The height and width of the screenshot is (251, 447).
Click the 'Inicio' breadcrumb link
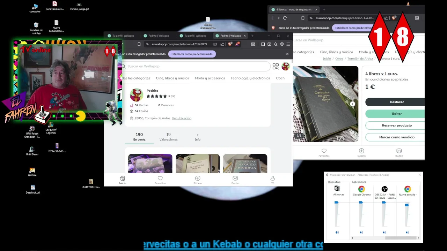tap(327, 59)
